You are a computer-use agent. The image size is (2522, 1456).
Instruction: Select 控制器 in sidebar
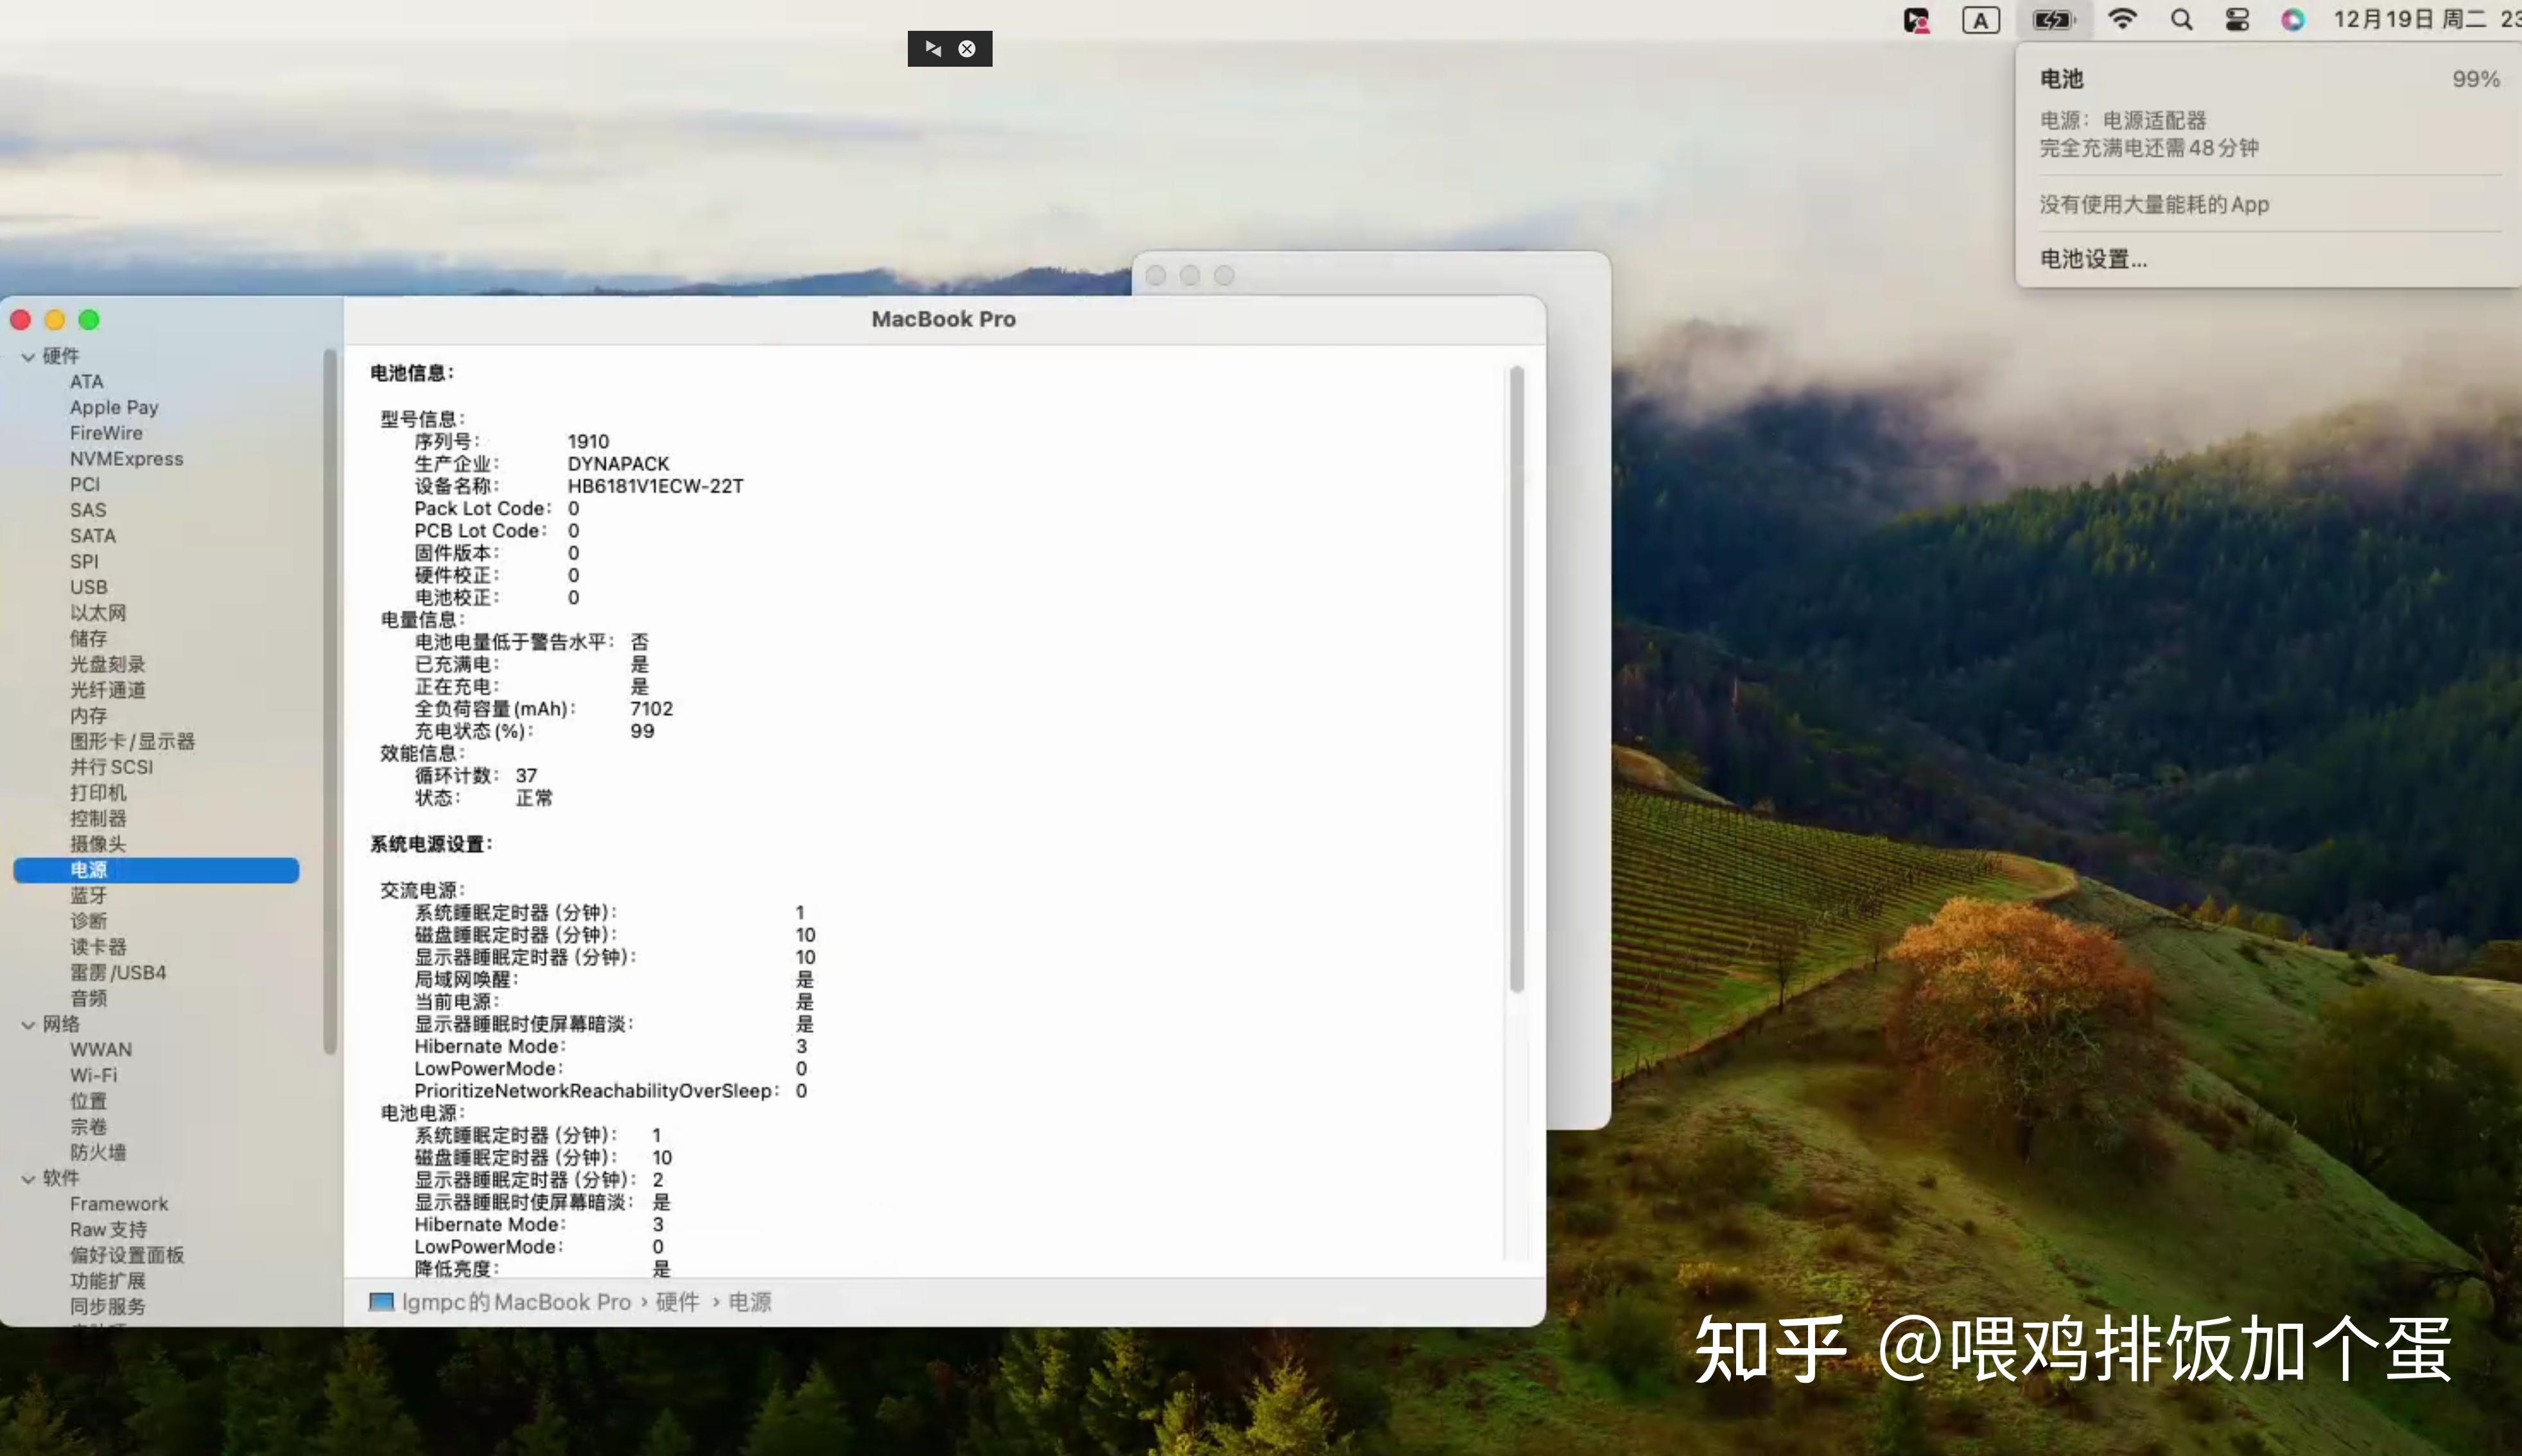98,818
